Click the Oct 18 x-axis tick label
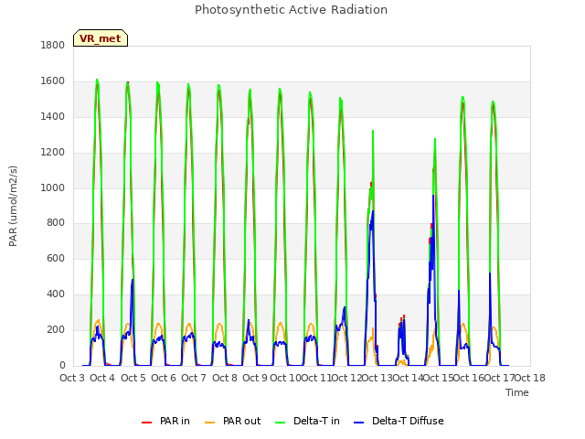The height and width of the screenshot is (439, 585). pyautogui.click(x=530, y=378)
